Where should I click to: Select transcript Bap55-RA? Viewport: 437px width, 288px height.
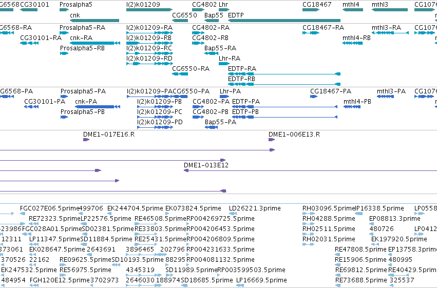coord(220,48)
